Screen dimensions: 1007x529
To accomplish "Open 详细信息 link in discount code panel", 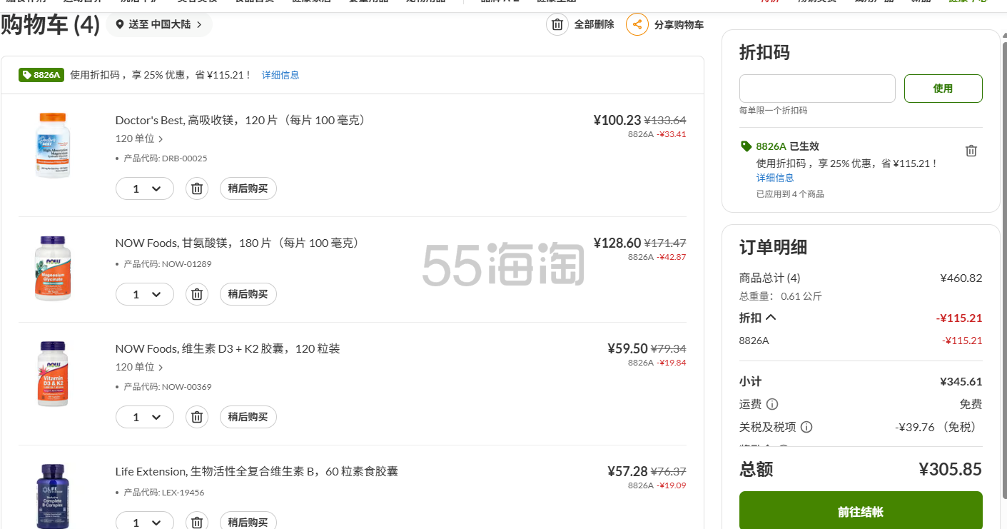I will point(775,178).
